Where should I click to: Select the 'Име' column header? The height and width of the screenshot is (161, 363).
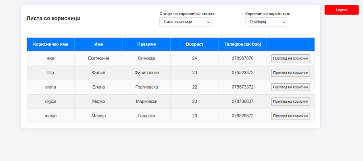(98, 44)
